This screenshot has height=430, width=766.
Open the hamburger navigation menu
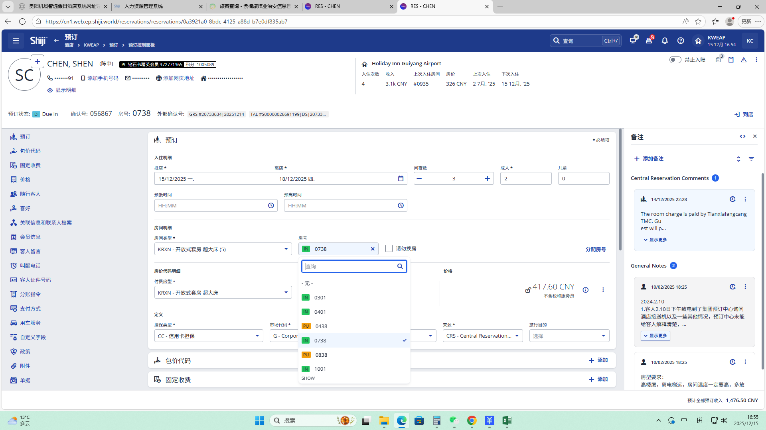coord(16,41)
